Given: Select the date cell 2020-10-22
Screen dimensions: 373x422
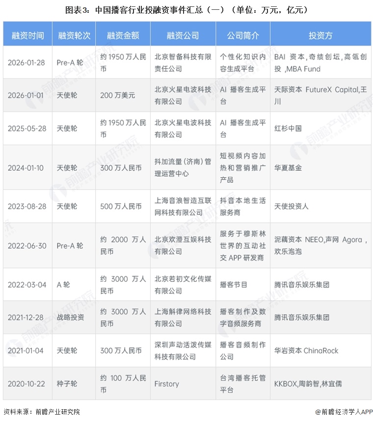Looking at the screenshot, I should pyautogui.click(x=27, y=384).
